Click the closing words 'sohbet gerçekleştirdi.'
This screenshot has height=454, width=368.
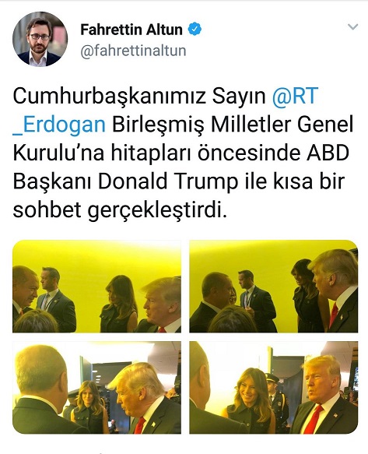119,210
